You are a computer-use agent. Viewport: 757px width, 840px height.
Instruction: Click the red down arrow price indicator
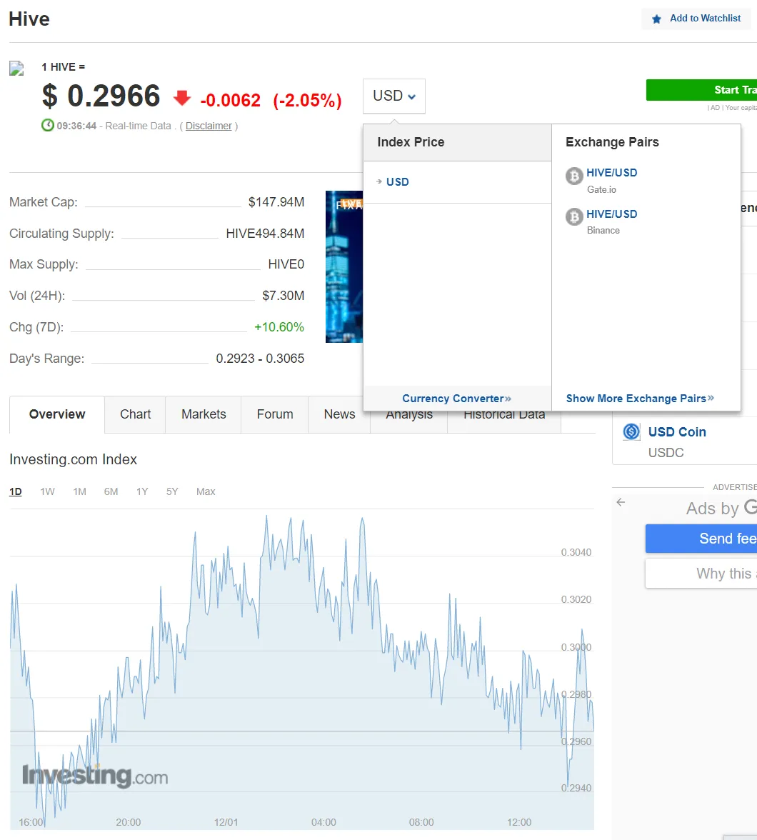tap(182, 98)
